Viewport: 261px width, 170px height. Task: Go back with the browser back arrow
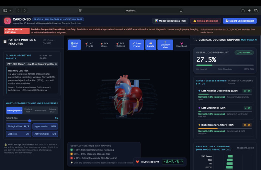(18, 10)
